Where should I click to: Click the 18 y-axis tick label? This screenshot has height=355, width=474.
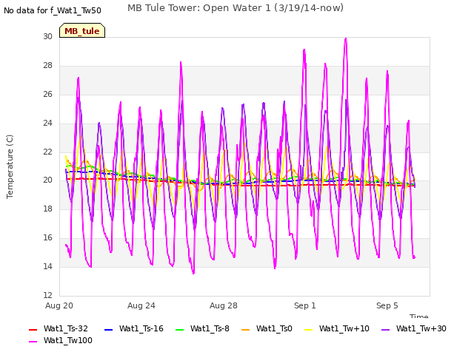click(x=47, y=209)
